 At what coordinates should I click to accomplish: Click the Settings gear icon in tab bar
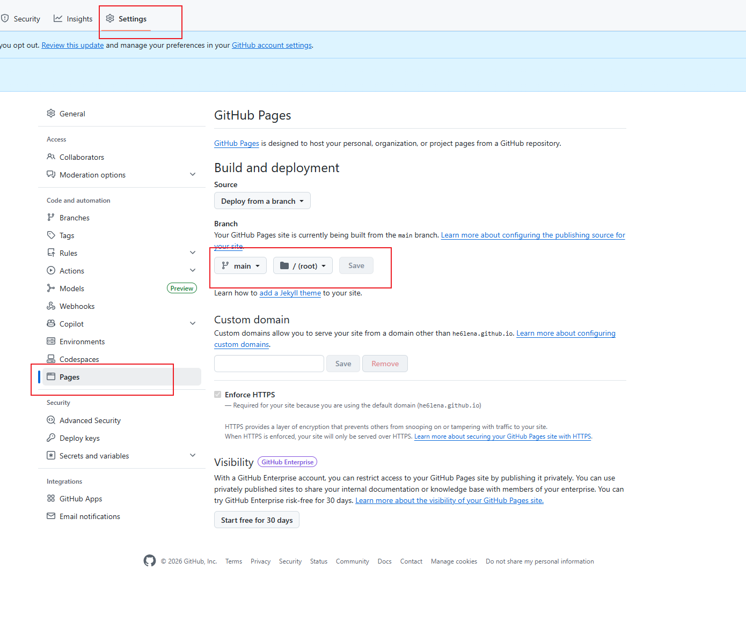[x=110, y=19]
